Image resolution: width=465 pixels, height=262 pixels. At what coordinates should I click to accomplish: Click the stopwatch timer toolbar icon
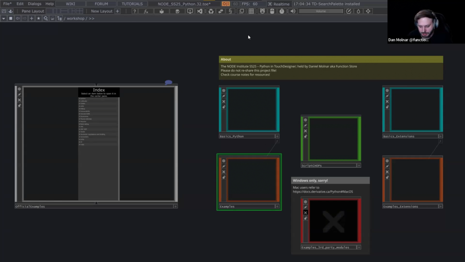[x=282, y=11]
